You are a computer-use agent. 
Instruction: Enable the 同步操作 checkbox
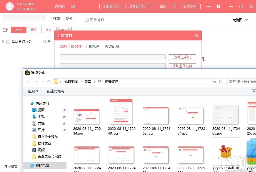tap(87, 20)
